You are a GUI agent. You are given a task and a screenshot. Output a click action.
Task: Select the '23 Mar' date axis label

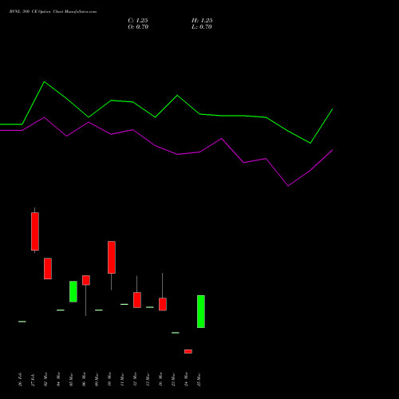(x=173, y=380)
